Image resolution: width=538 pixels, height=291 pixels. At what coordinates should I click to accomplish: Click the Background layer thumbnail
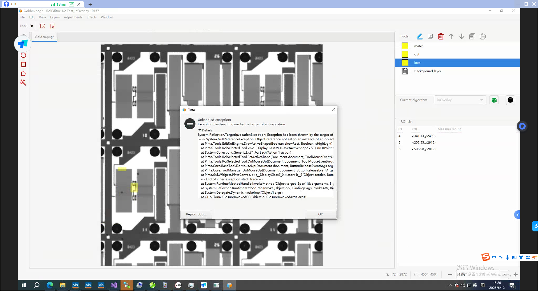(405, 71)
